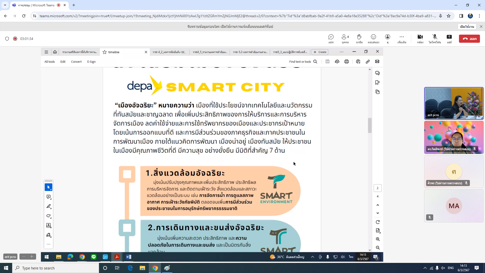Enable desktop notifications button
Screen dimensions: 485x273
click(x=467, y=27)
